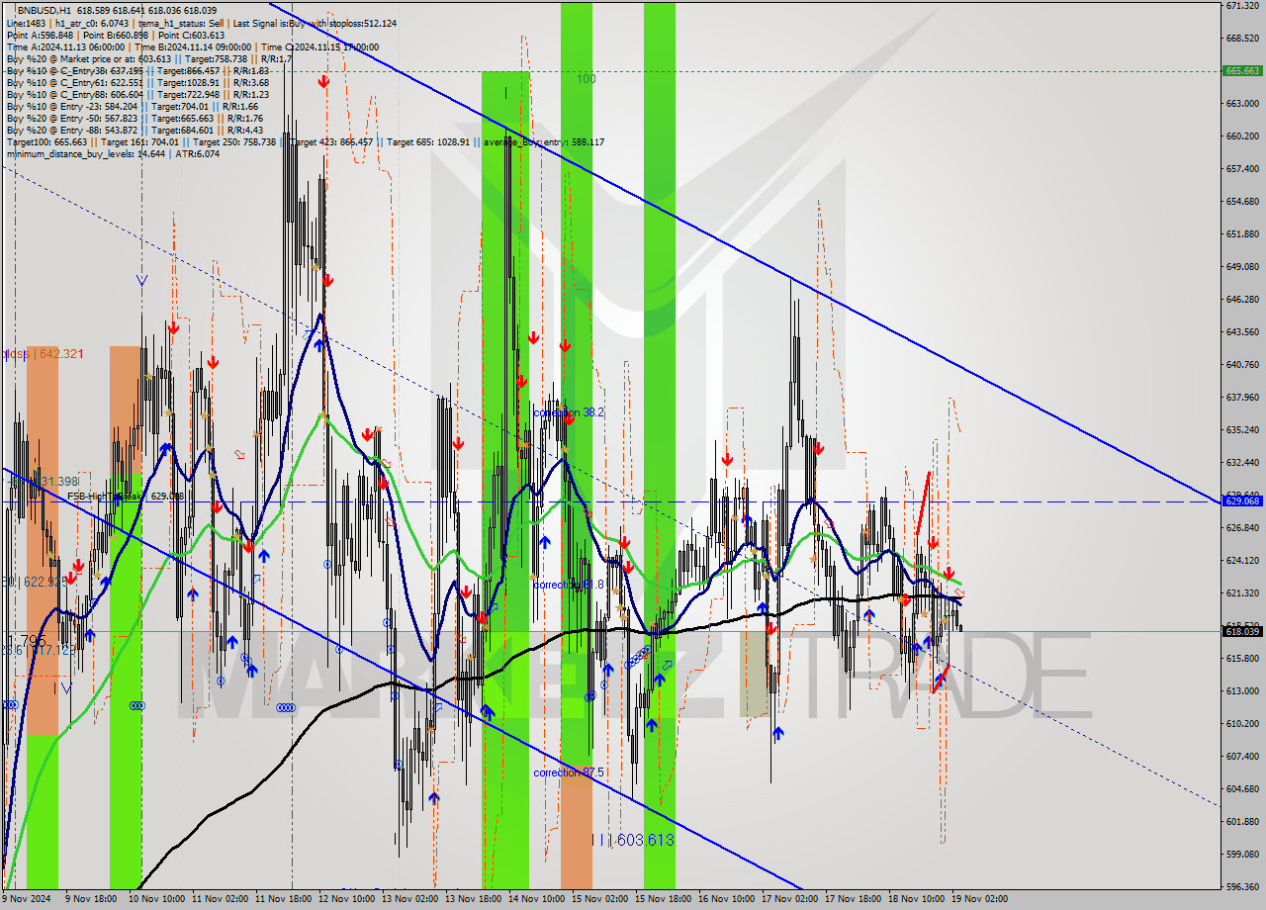Click the FSB-HighToBreak 629.068 label
This screenshot has height=910, width=1266.
[126, 497]
